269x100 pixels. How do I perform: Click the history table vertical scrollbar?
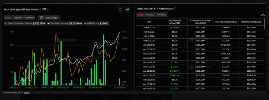pos(265,24)
